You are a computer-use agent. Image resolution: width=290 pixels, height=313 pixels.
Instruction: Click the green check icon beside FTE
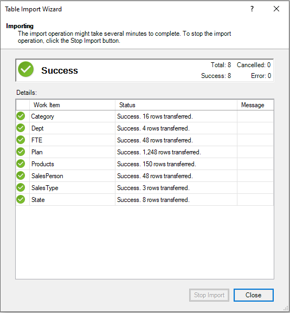coord(21,140)
